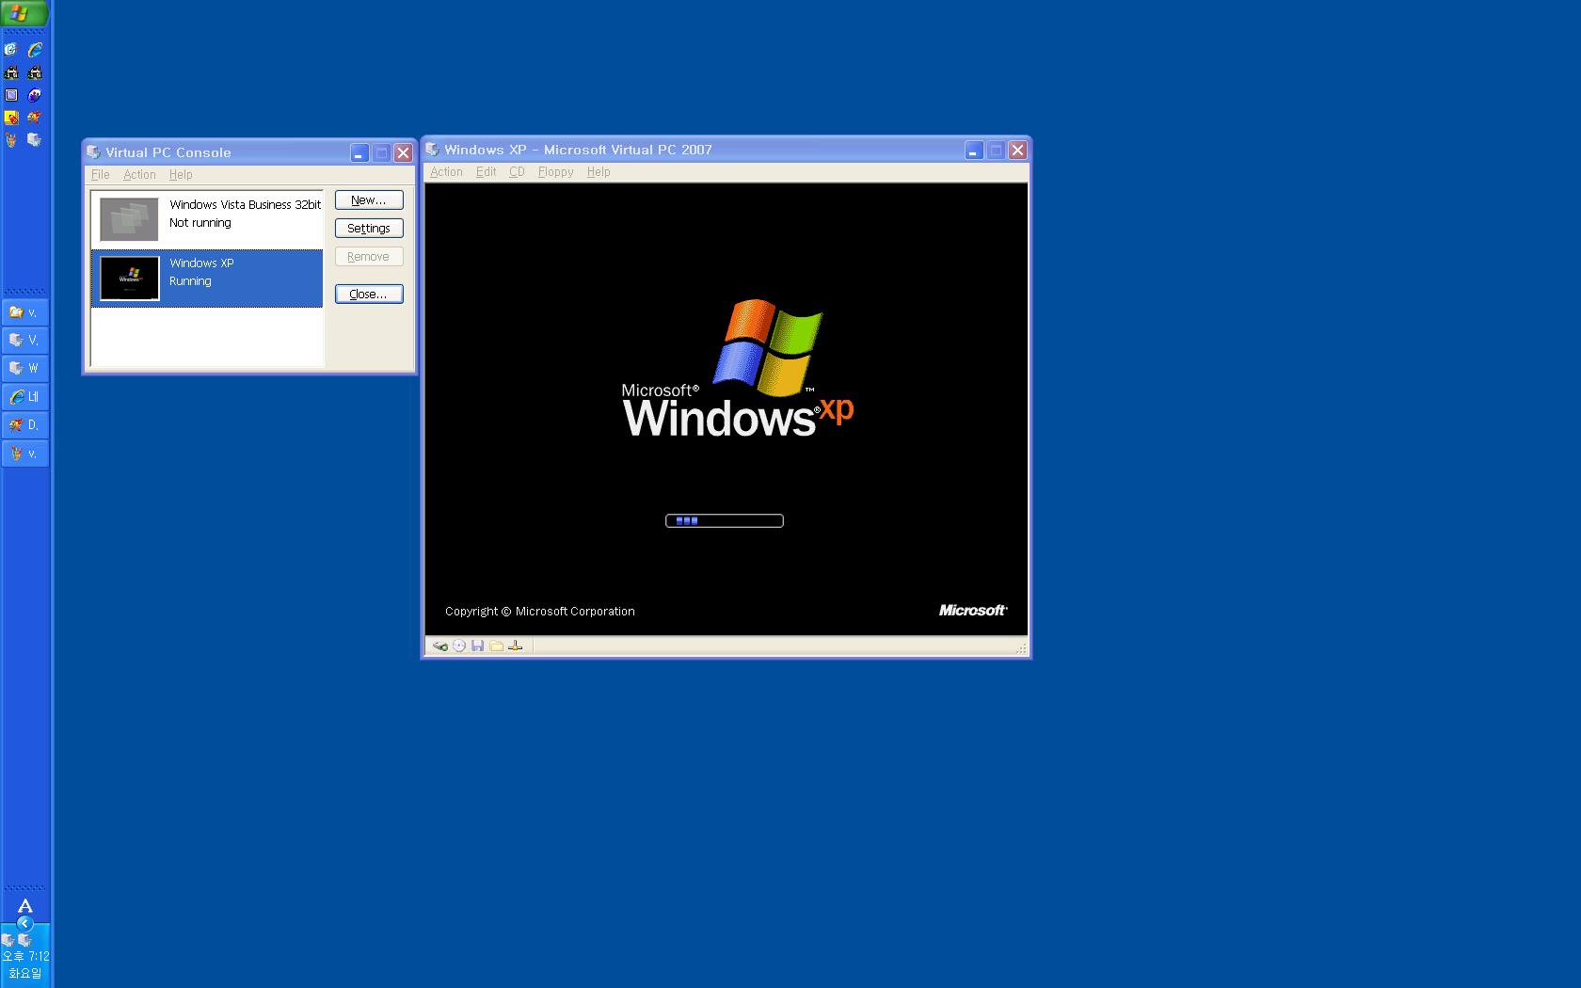The height and width of the screenshot is (988, 1581).
Task: Click first Virtual PC tray icon
Action: point(8,940)
